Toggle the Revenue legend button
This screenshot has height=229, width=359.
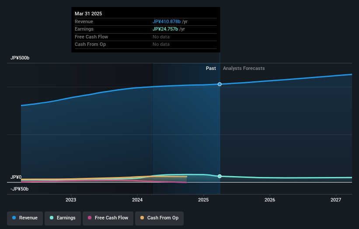pos(25,218)
